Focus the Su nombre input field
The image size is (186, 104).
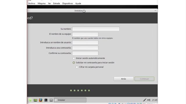click(x=96, y=29)
